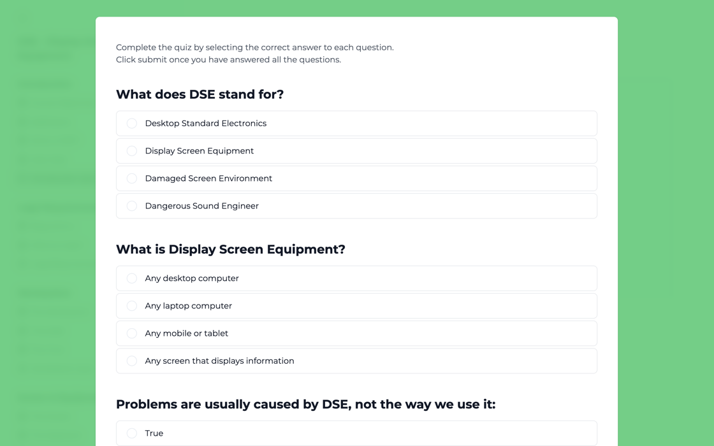Toggle the radio circle beside "Any laptop computer"
The image size is (714, 446).
coord(131,306)
